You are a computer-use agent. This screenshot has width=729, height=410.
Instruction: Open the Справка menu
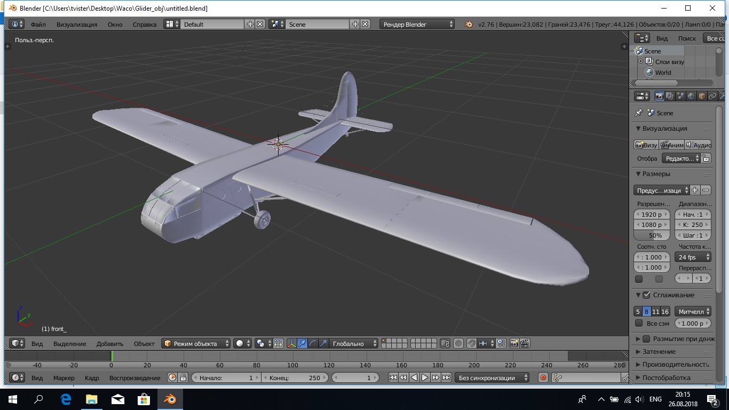pos(145,24)
